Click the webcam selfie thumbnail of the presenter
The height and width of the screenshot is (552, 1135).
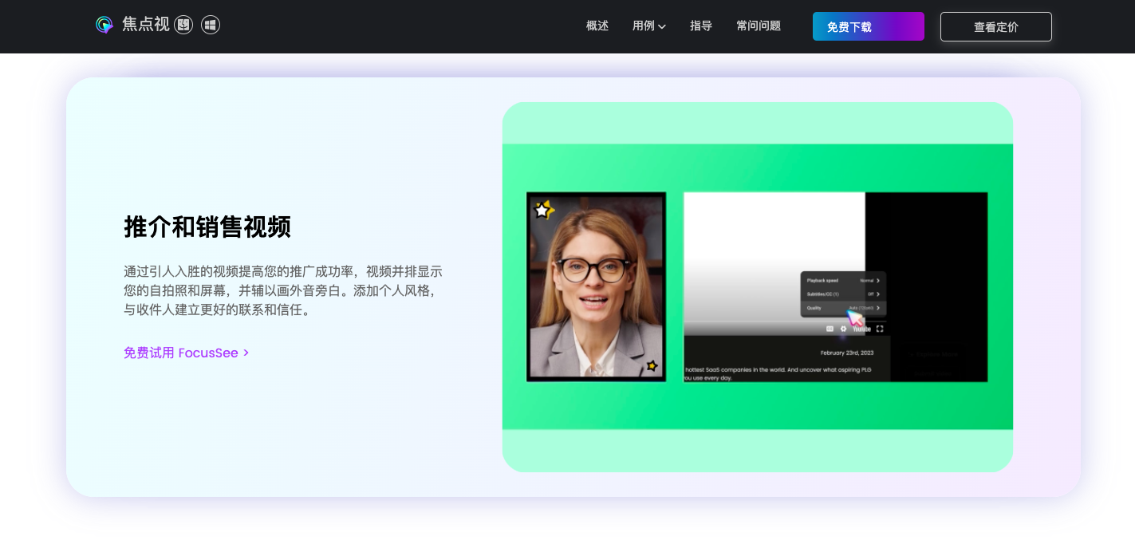coord(596,287)
